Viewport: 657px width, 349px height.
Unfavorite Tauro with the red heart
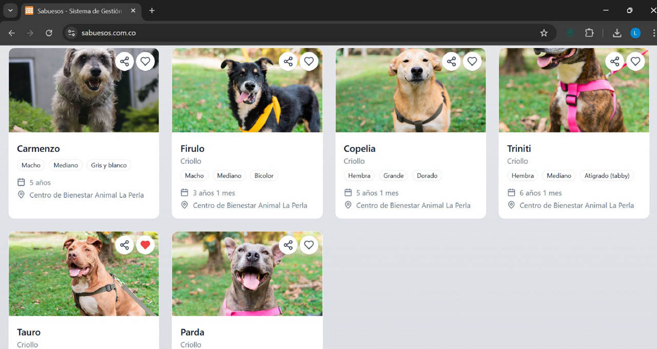click(145, 245)
